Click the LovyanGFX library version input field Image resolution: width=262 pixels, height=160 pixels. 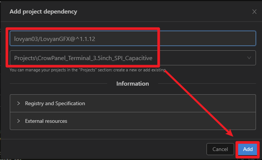[x=133, y=38]
